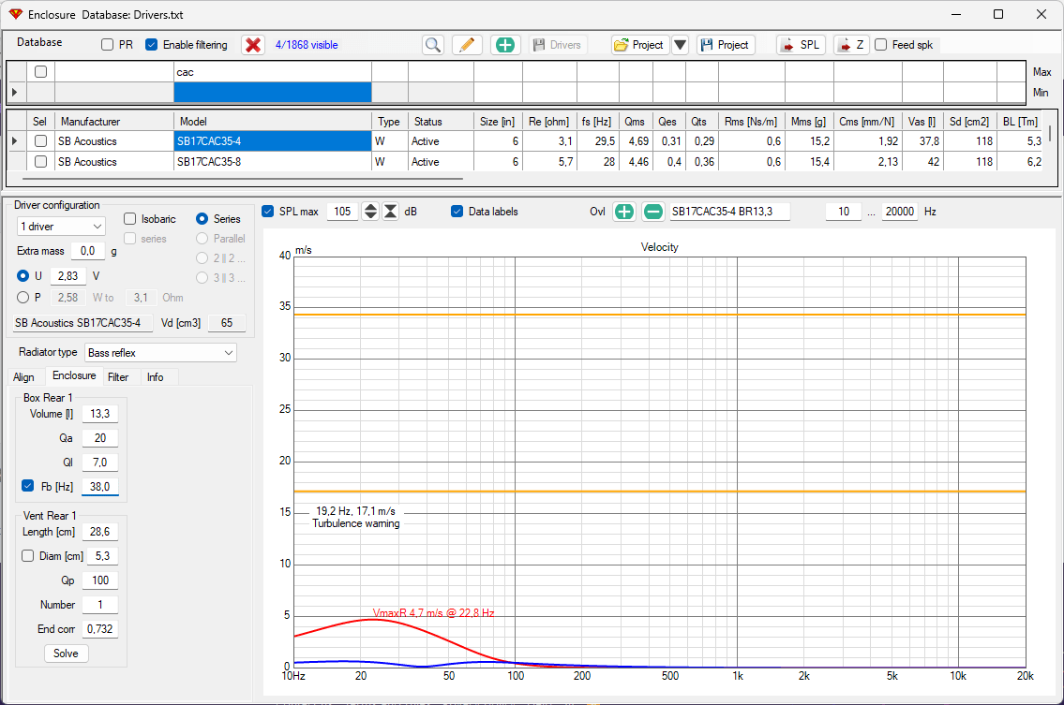Toggle Feed spk checkbox
Image resolution: width=1064 pixels, height=705 pixels.
click(881, 45)
